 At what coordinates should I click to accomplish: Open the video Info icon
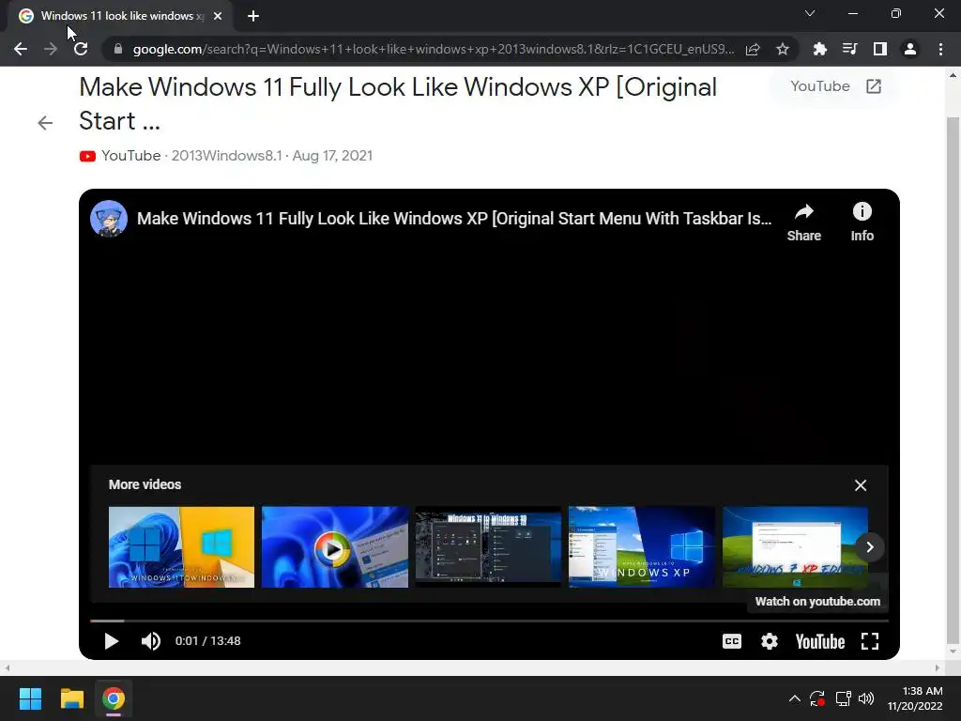(x=862, y=222)
